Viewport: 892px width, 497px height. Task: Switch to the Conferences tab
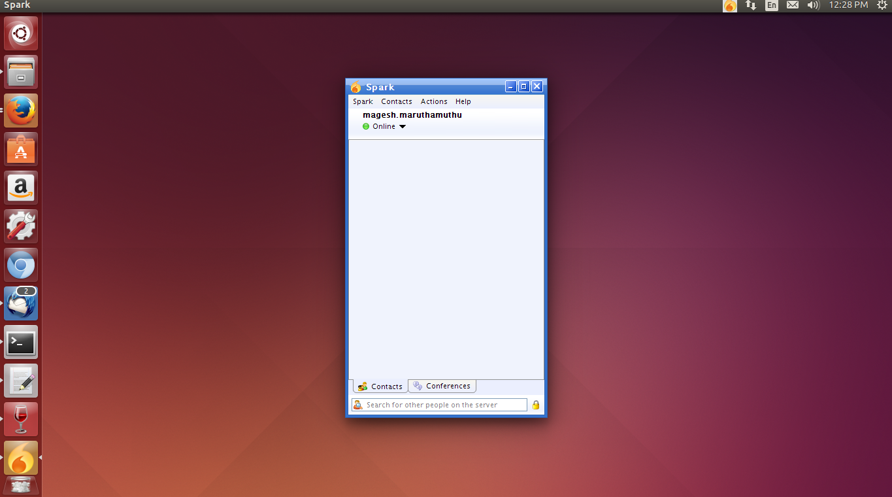(x=442, y=386)
